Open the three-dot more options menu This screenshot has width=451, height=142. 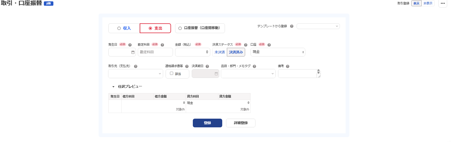(443, 4)
